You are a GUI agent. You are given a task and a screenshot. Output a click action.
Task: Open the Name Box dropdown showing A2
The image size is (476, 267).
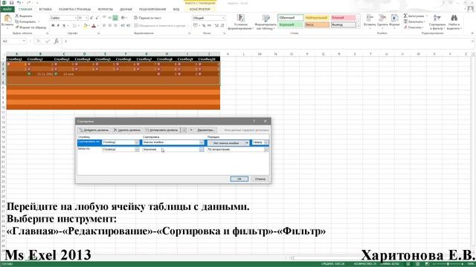24,42
